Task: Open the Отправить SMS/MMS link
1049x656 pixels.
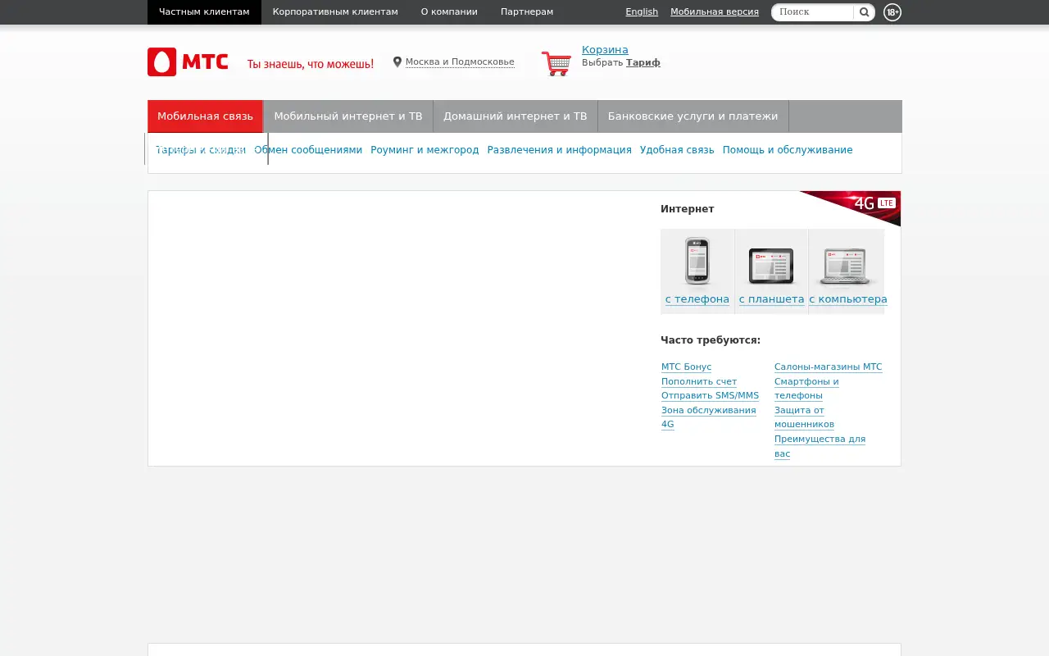Action: point(710,396)
